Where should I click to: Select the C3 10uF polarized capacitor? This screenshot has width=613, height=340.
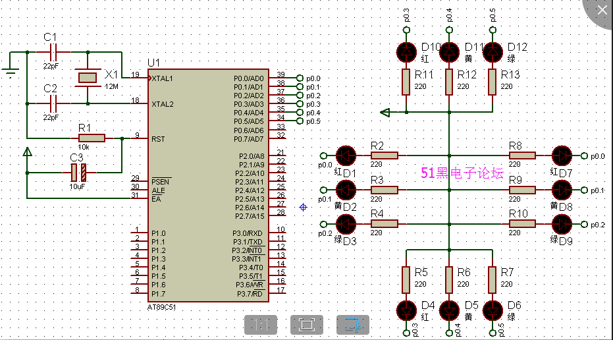[x=78, y=173]
